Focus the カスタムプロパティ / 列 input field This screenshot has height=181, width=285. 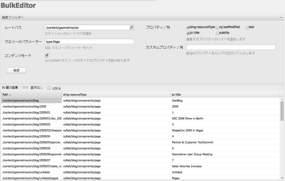click(x=231, y=47)
